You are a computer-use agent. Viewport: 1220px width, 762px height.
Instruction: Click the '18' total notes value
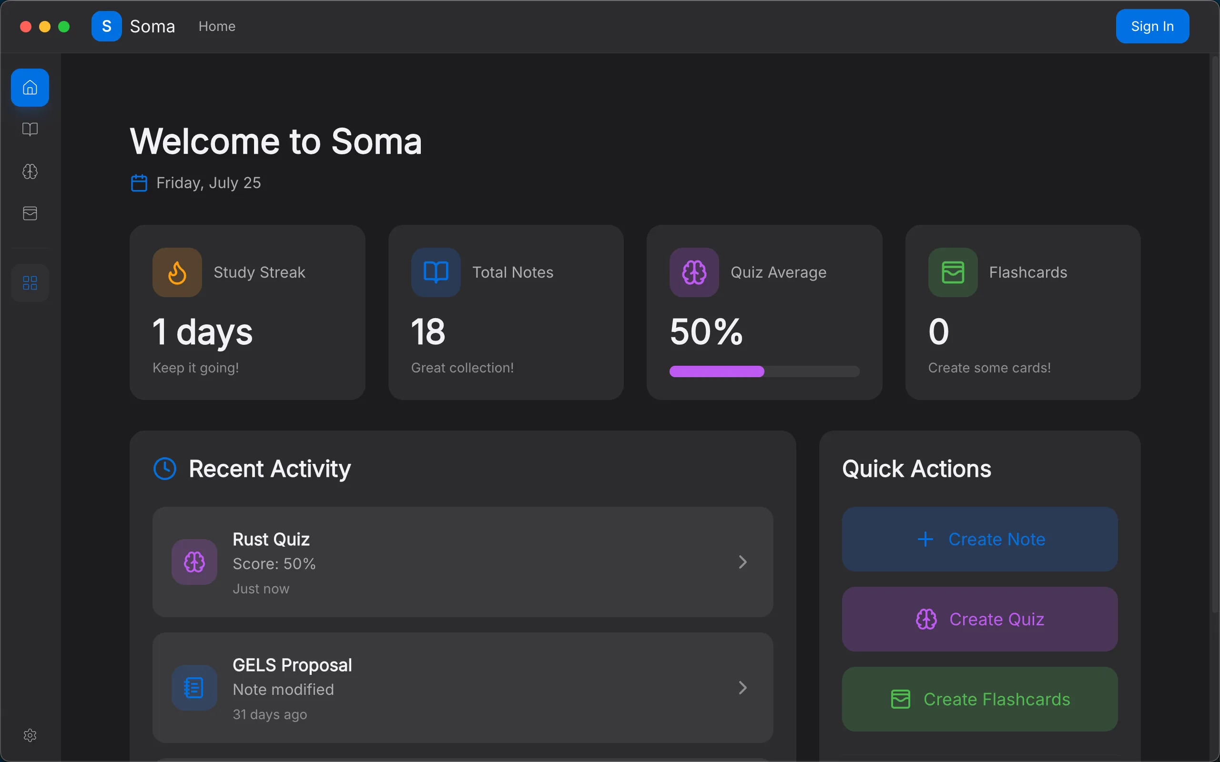428,331
